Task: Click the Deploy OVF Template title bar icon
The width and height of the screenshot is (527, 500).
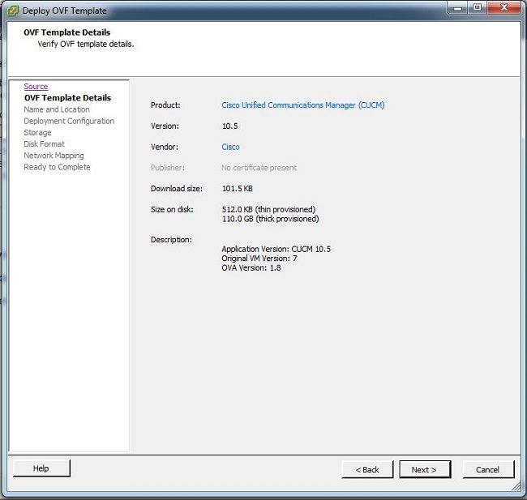Action: pos(13,11)
